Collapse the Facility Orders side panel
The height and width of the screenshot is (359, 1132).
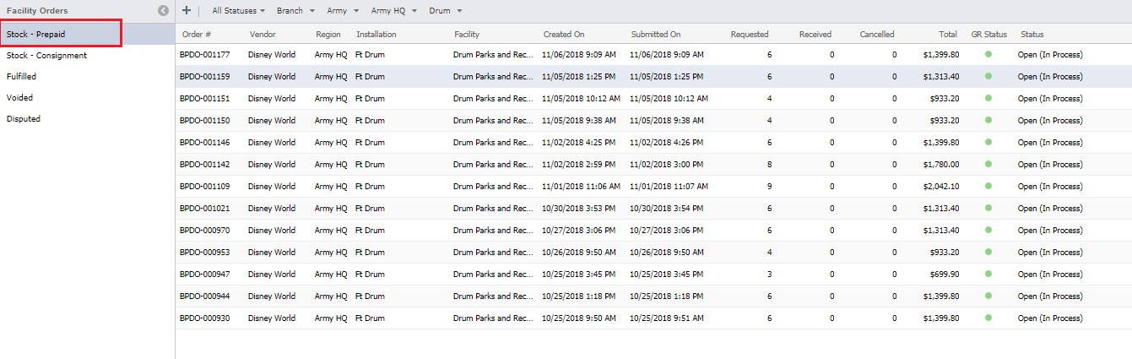[163, 11]
